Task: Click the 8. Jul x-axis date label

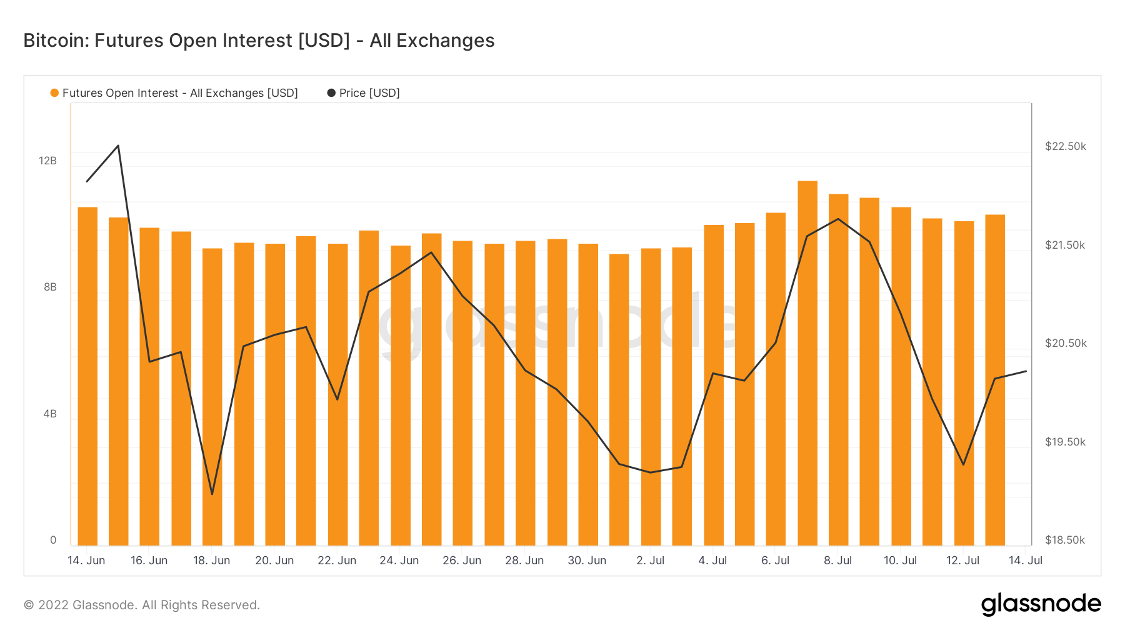Action: point(837,561)
